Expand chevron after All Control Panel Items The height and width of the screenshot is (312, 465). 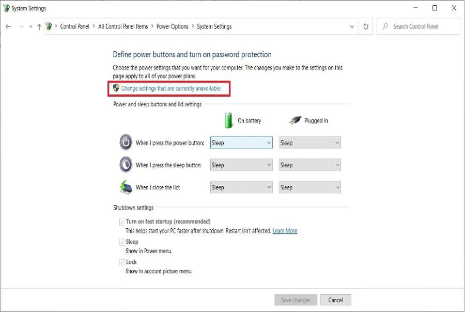(x=152, y=26)
